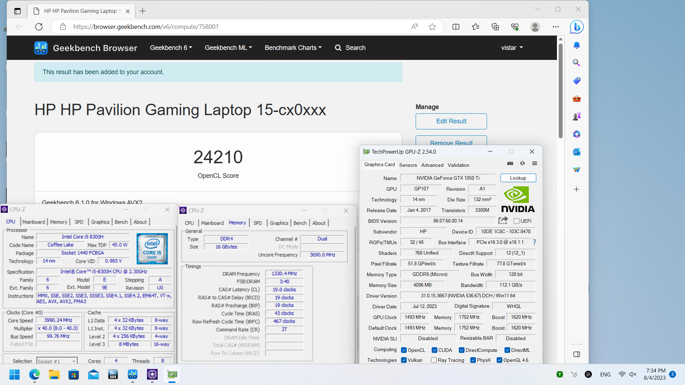Viewport: 685px width, 385px height.
Task: Toggle the OpenGL 4.6 checkbox
Action: (x=499, y=360)
